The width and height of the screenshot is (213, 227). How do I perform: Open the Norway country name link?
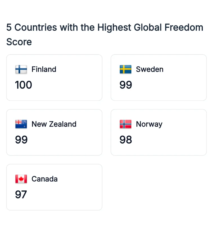pos(149,124)
